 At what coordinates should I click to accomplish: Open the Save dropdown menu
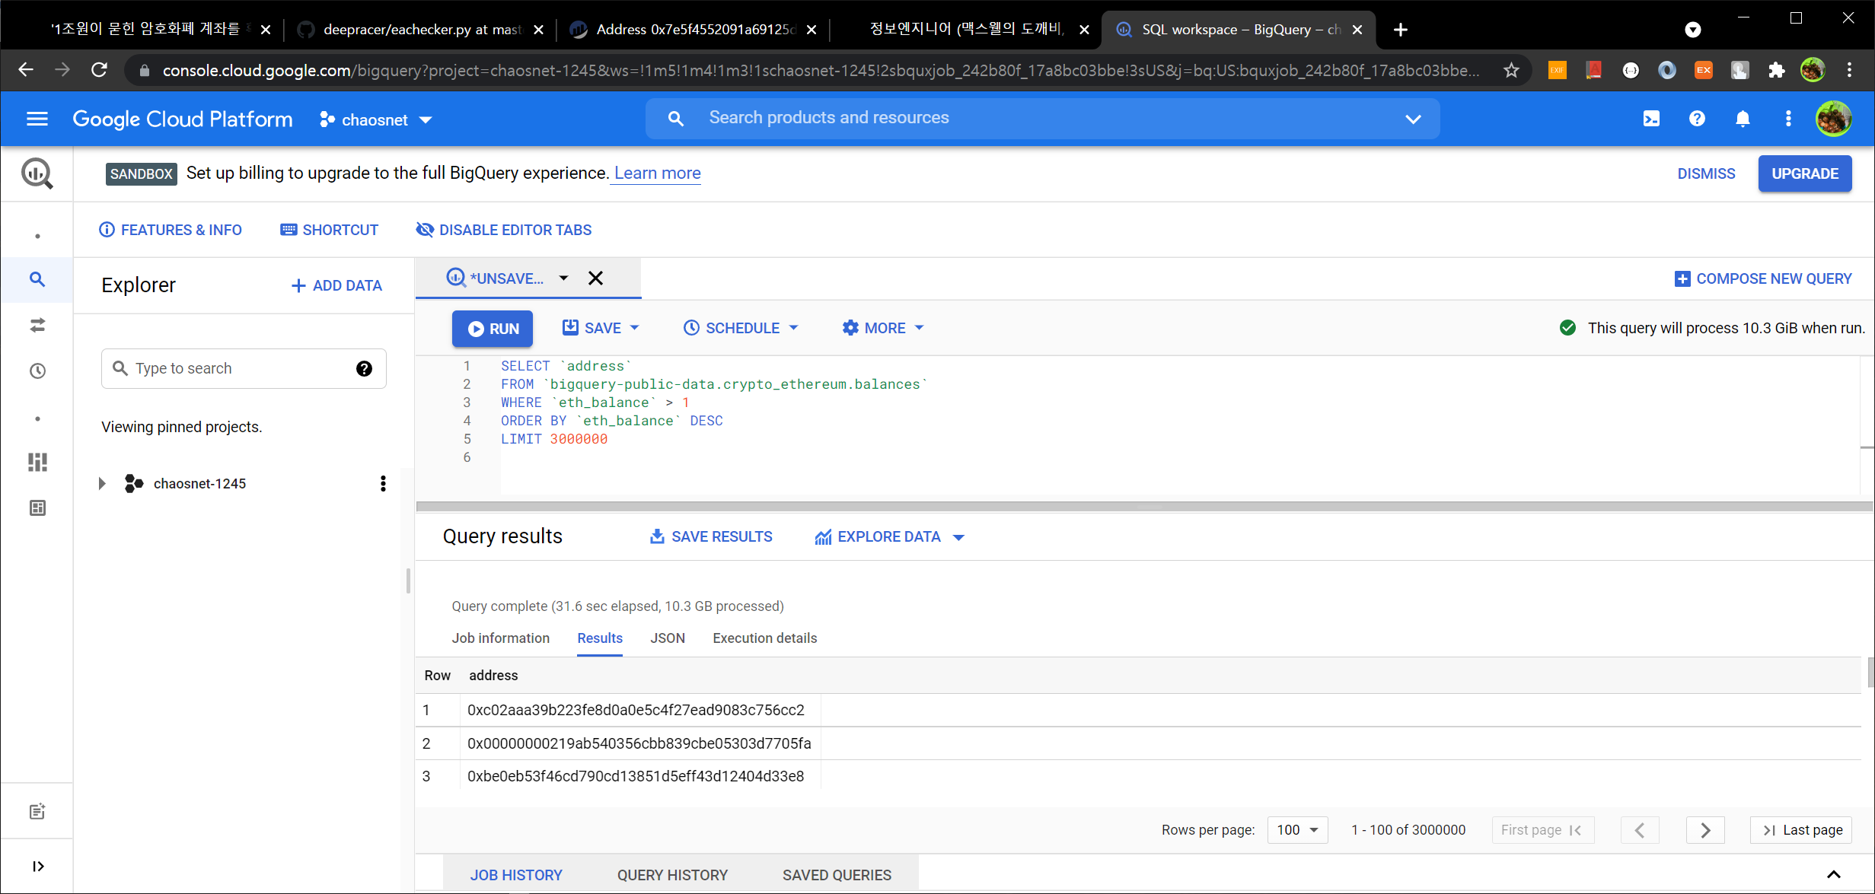[601, 328]
